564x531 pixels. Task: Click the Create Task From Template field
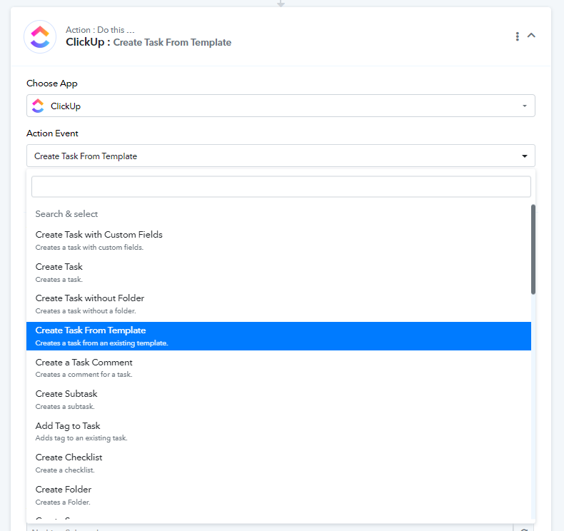281,156
